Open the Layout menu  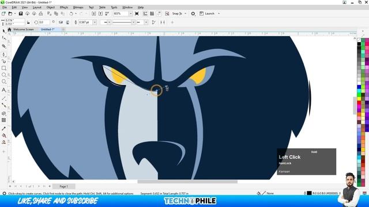(37, 7)
